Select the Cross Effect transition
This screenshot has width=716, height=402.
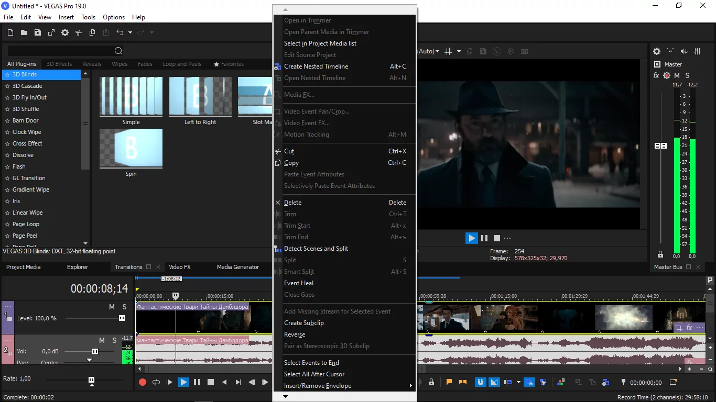(x=27, y=143)
